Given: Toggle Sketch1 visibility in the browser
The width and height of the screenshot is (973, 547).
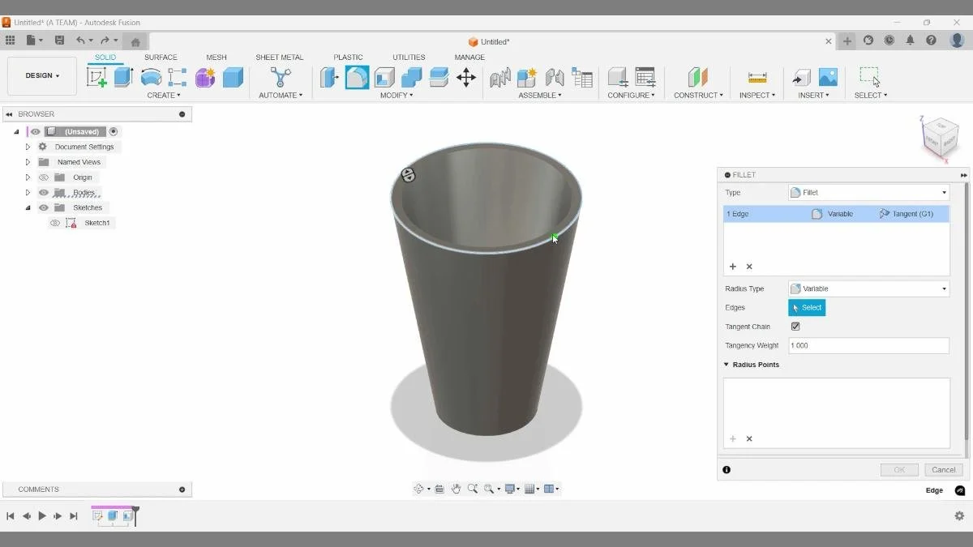Looking at the screenshot, I should pyautogui.click(x=54, y=223).
